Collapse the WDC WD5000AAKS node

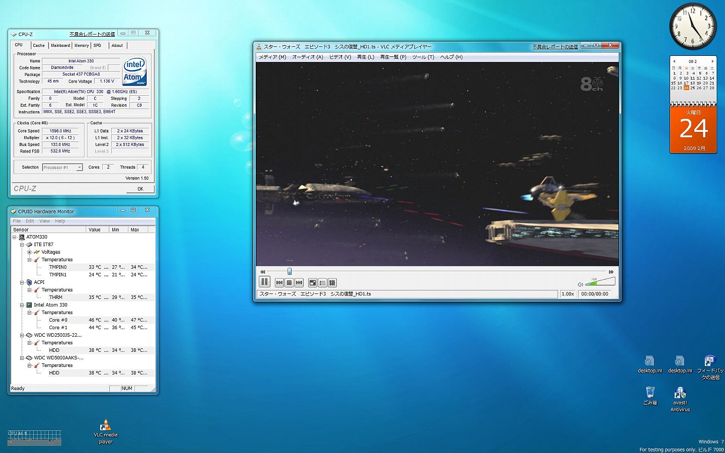[x=22, y=358]
